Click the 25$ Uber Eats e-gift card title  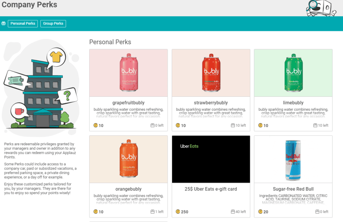click(x=211, y=189)
